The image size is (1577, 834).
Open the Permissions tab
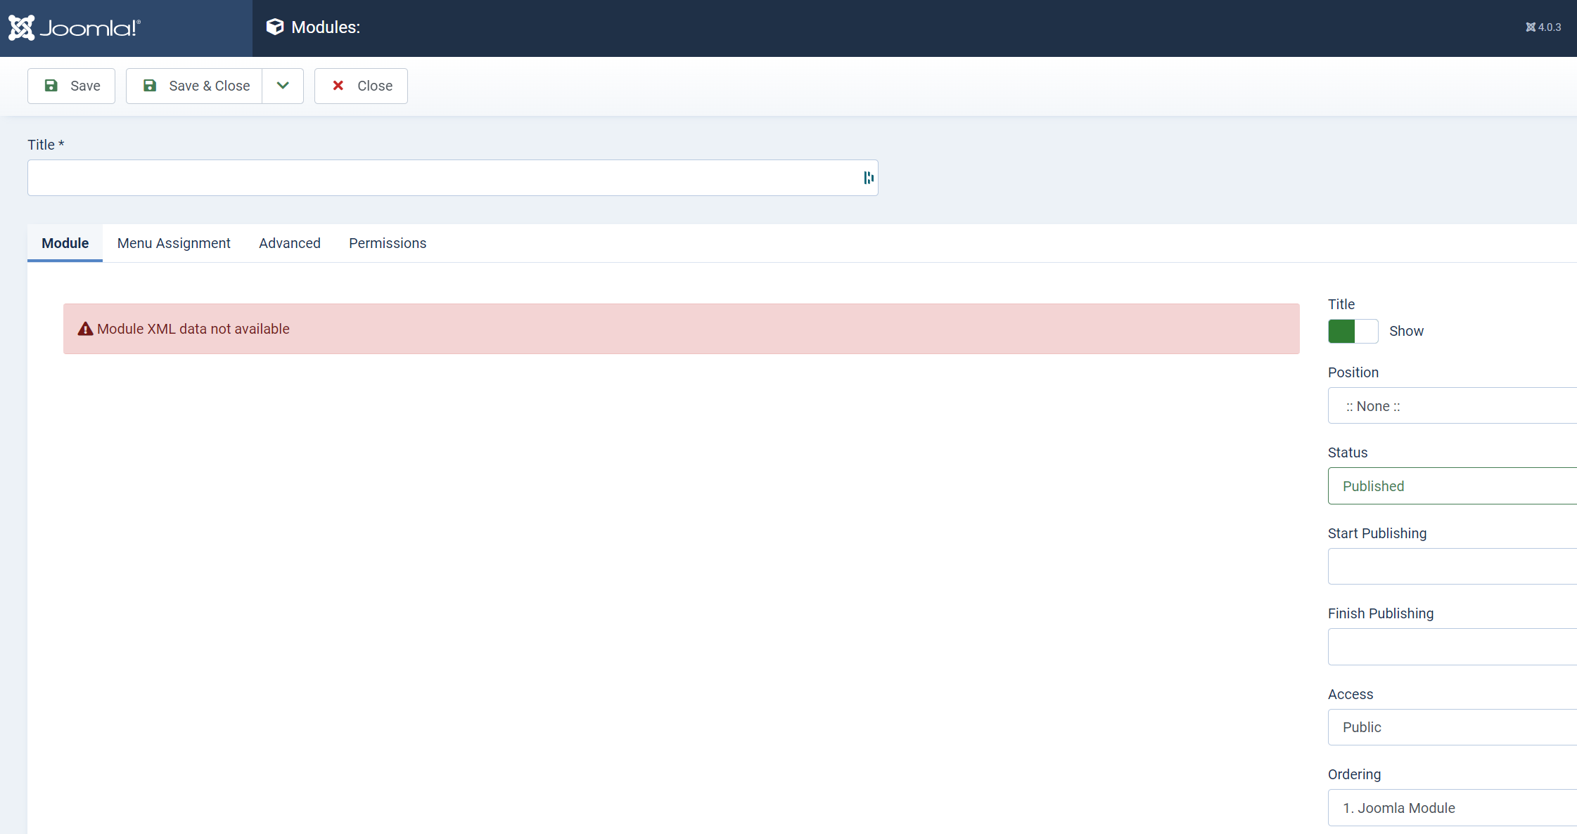click(x=388, y=243)
